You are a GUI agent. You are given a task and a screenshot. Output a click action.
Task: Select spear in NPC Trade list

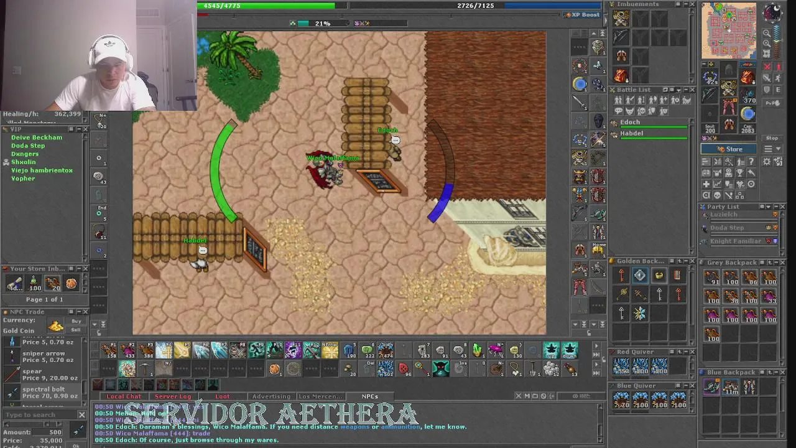(44, 375)
